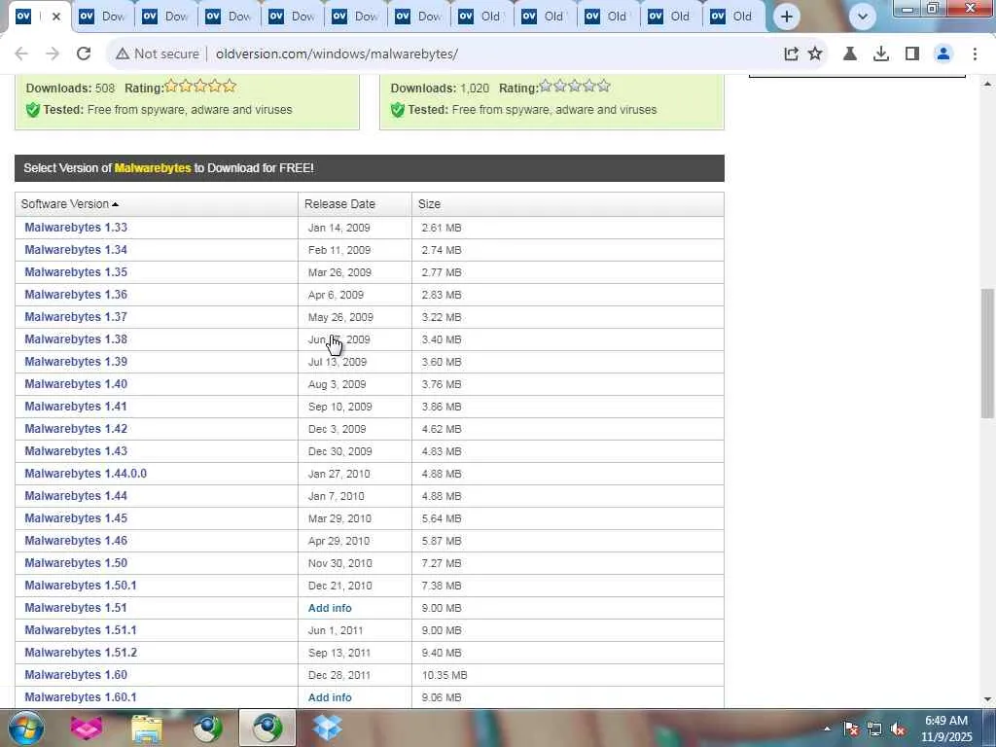Viewport: 996px width, 747px height.
Task: Open Malwarebytes 1.39 download link
Action: [76, 362]
